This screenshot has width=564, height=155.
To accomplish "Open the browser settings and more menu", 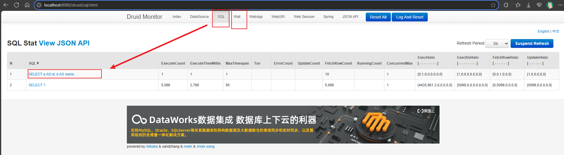I will [x=560, y=5].
